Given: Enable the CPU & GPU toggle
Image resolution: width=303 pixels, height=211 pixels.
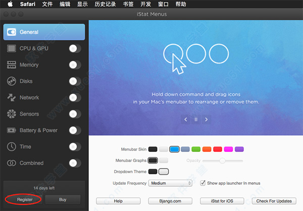Looking at the screenshot, I should (75, 48).
